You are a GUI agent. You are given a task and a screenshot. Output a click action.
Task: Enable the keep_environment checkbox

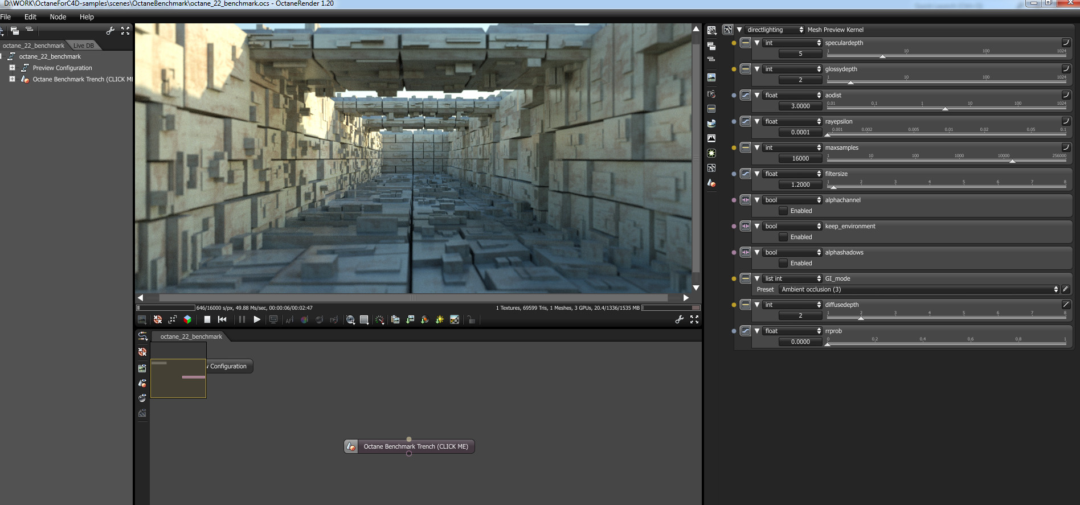(783, 237)
